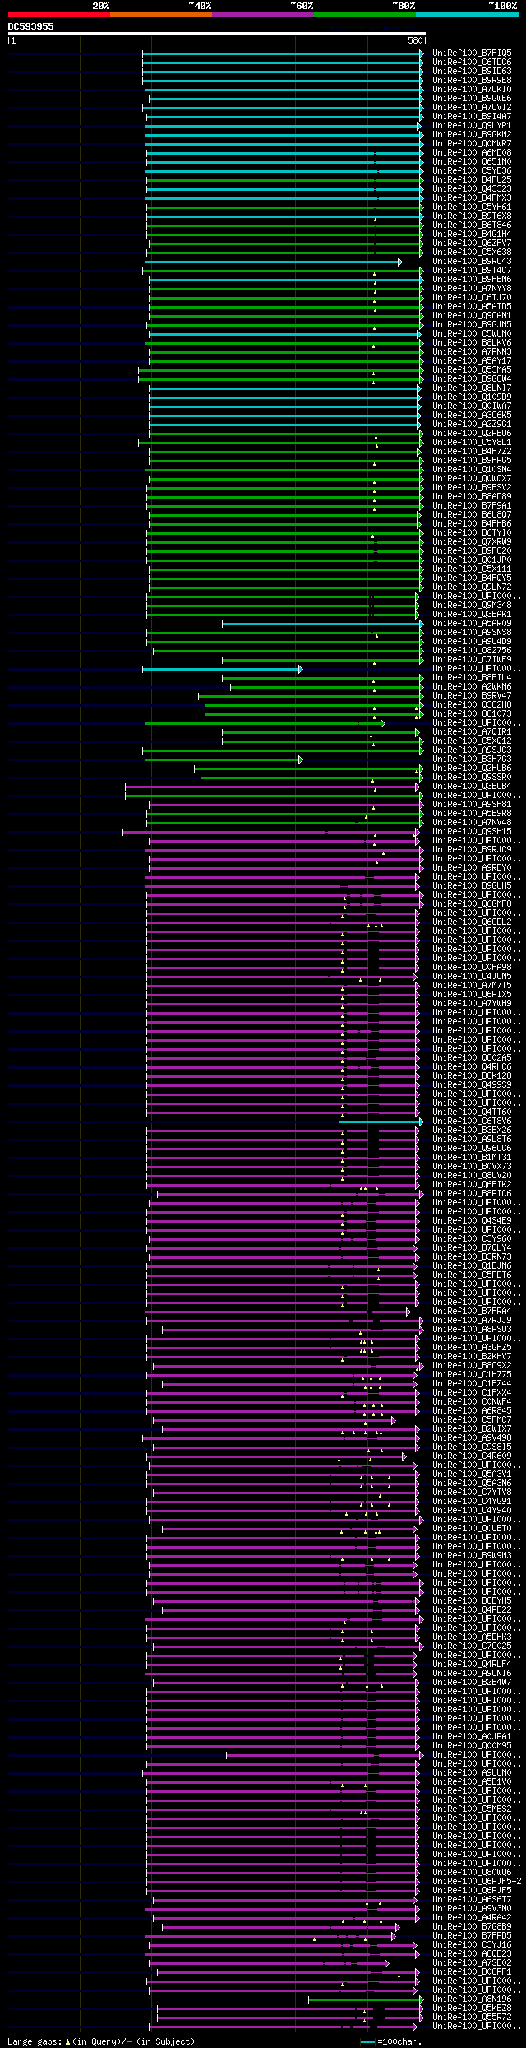Select the UniRef100_B9ID63 label
526x2048 pixels.
click(x=472, y=71)
